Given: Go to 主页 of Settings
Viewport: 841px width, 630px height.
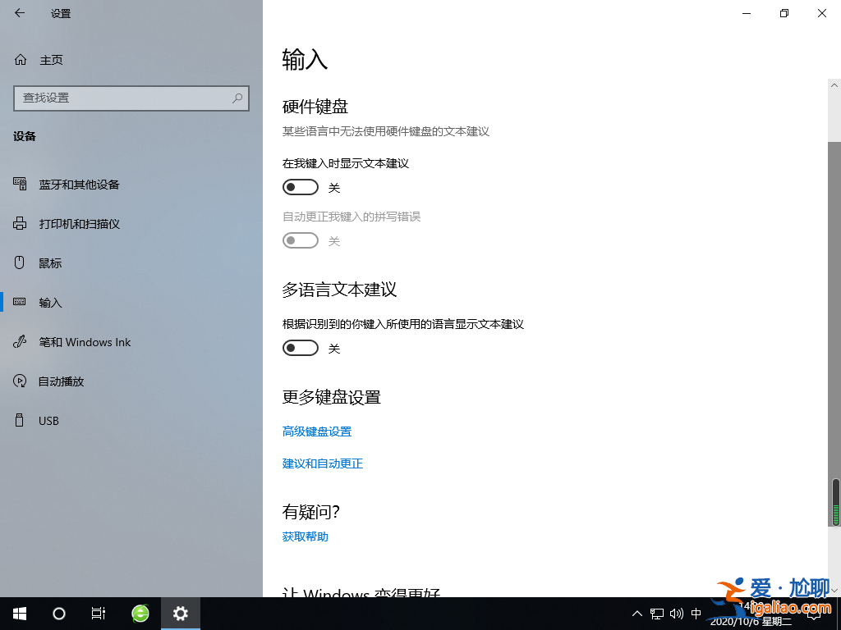Looking at the screenshot, I should pyautogui.click(x=51, y=59).
